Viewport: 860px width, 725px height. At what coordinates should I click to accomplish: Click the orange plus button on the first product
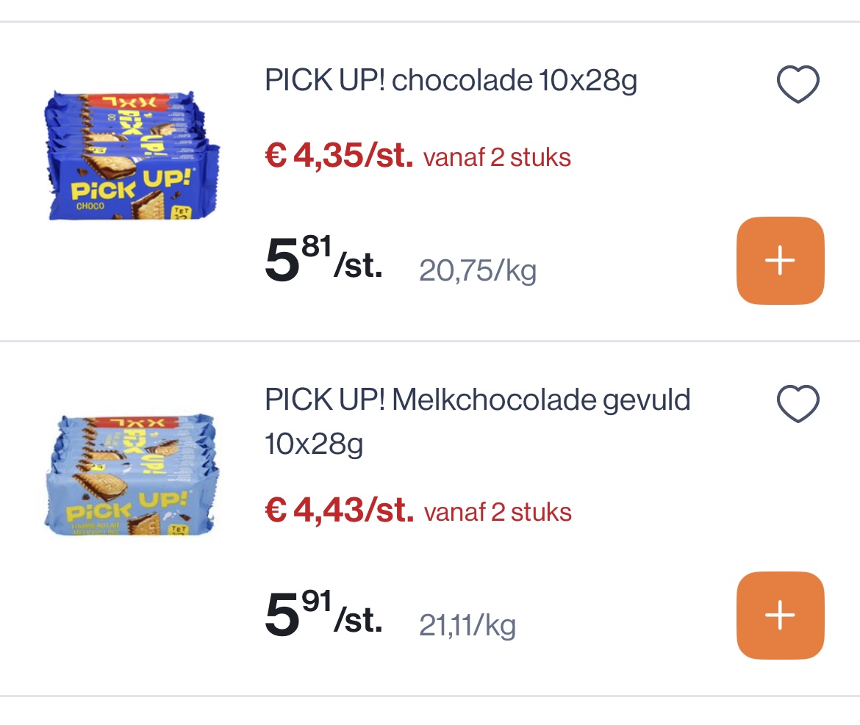coord(780,261)
